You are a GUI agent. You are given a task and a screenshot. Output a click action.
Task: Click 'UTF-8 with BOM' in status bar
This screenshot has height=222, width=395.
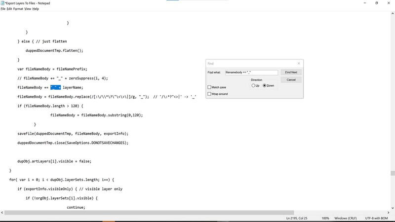376,218
